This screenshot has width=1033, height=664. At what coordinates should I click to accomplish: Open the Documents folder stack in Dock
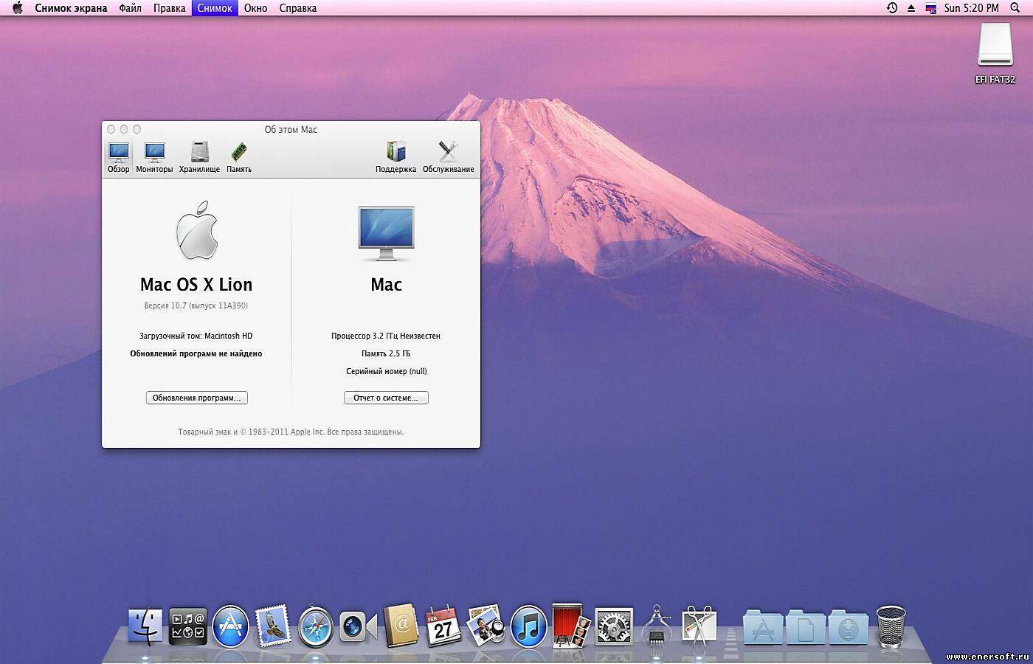point(805,627)
